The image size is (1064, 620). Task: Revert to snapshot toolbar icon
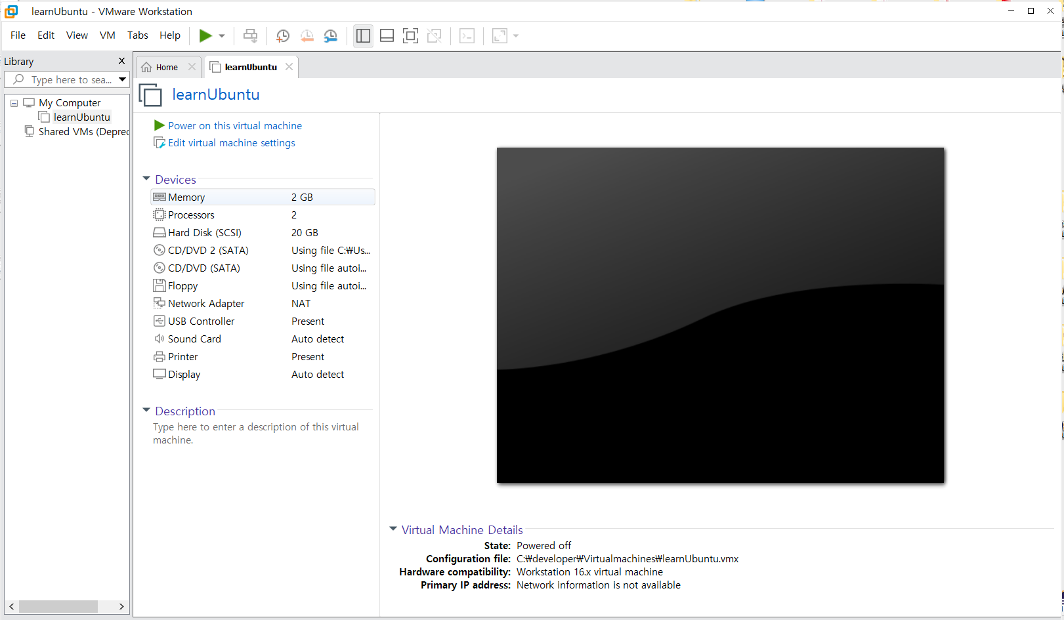(307, 36)
